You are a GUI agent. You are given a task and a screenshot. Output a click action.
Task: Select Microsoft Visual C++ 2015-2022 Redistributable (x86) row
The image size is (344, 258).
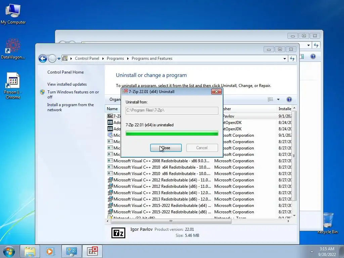point(199,212)
